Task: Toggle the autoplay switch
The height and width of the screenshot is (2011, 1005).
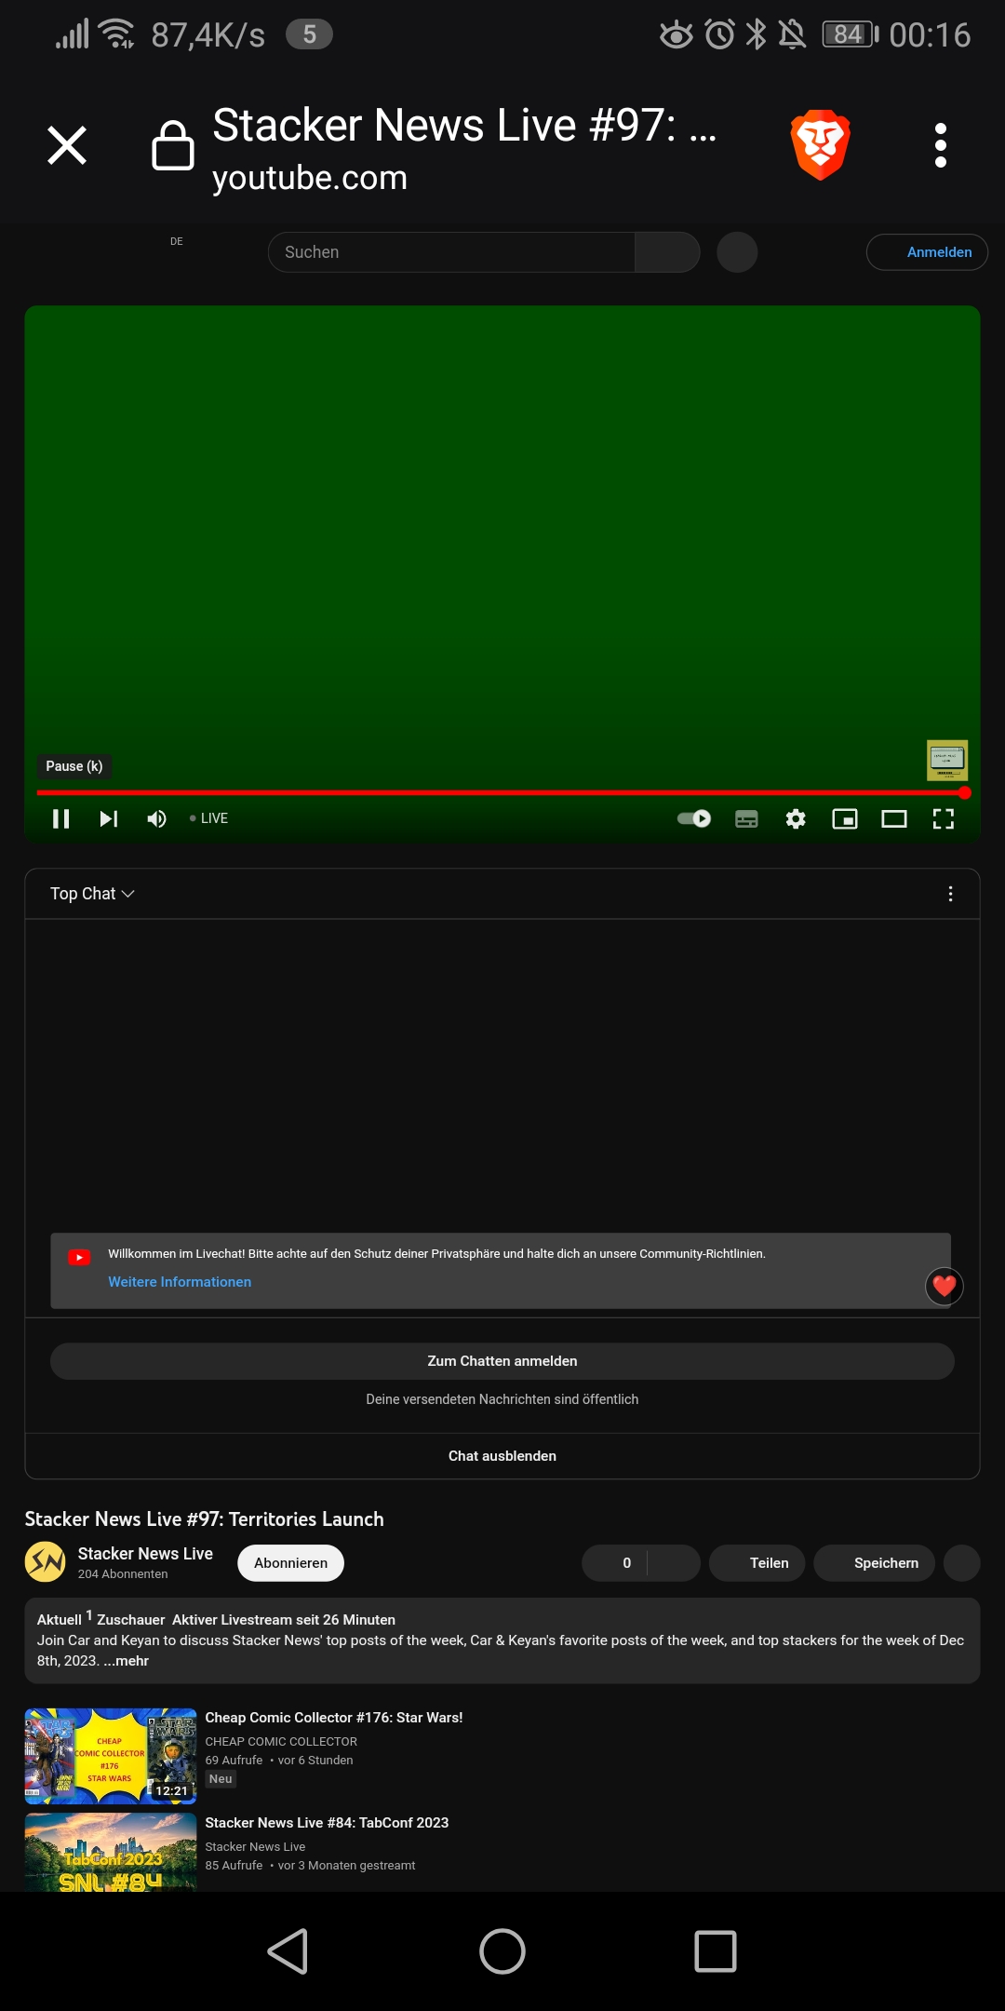Action: pyautogui.click(x=694, y=818)
